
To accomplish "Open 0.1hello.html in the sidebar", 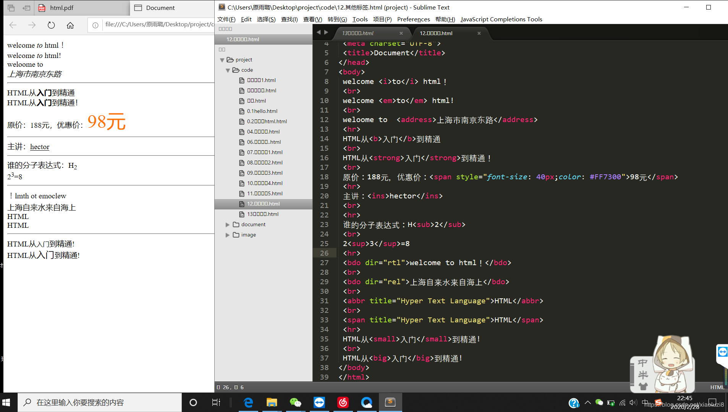I will click(x=262, y=111).
